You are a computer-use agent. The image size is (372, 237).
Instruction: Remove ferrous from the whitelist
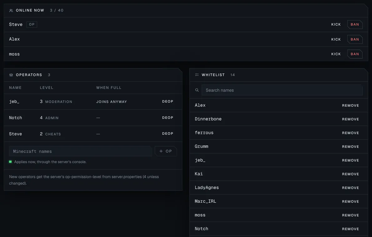click(x=350, y=133)
